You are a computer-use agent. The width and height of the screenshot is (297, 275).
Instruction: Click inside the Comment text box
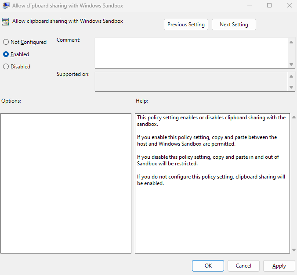tap(191, 53)
